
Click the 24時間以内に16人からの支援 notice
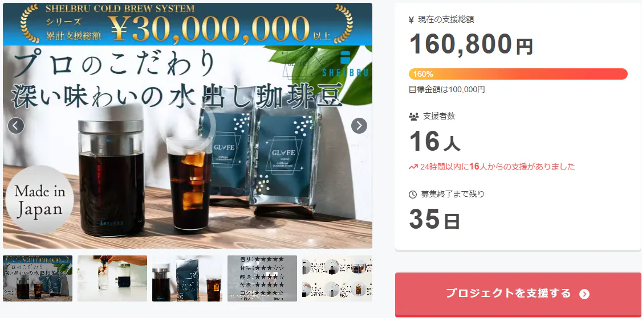click(491, 167)
